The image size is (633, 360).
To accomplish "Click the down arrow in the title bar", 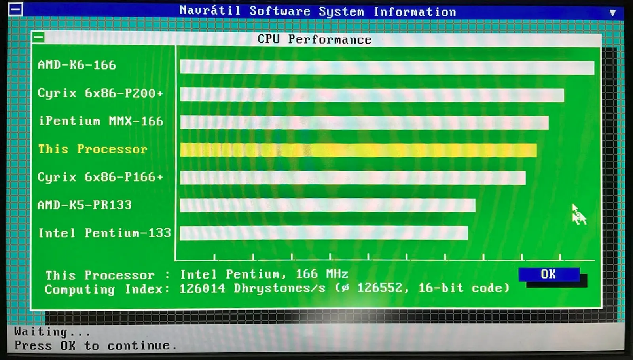I will (612, 13).
